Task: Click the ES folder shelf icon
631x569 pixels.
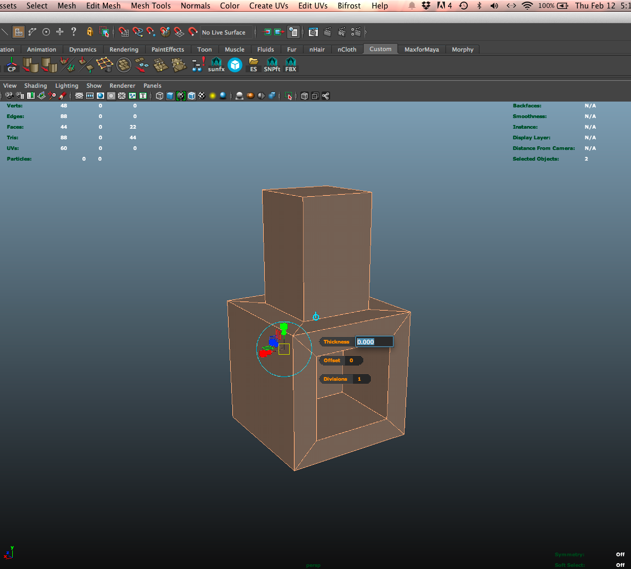Action: 254,65
